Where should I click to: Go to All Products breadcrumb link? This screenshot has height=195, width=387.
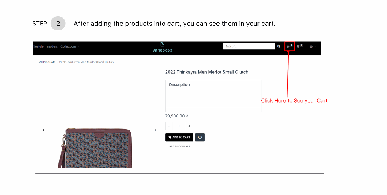(47, 62)
